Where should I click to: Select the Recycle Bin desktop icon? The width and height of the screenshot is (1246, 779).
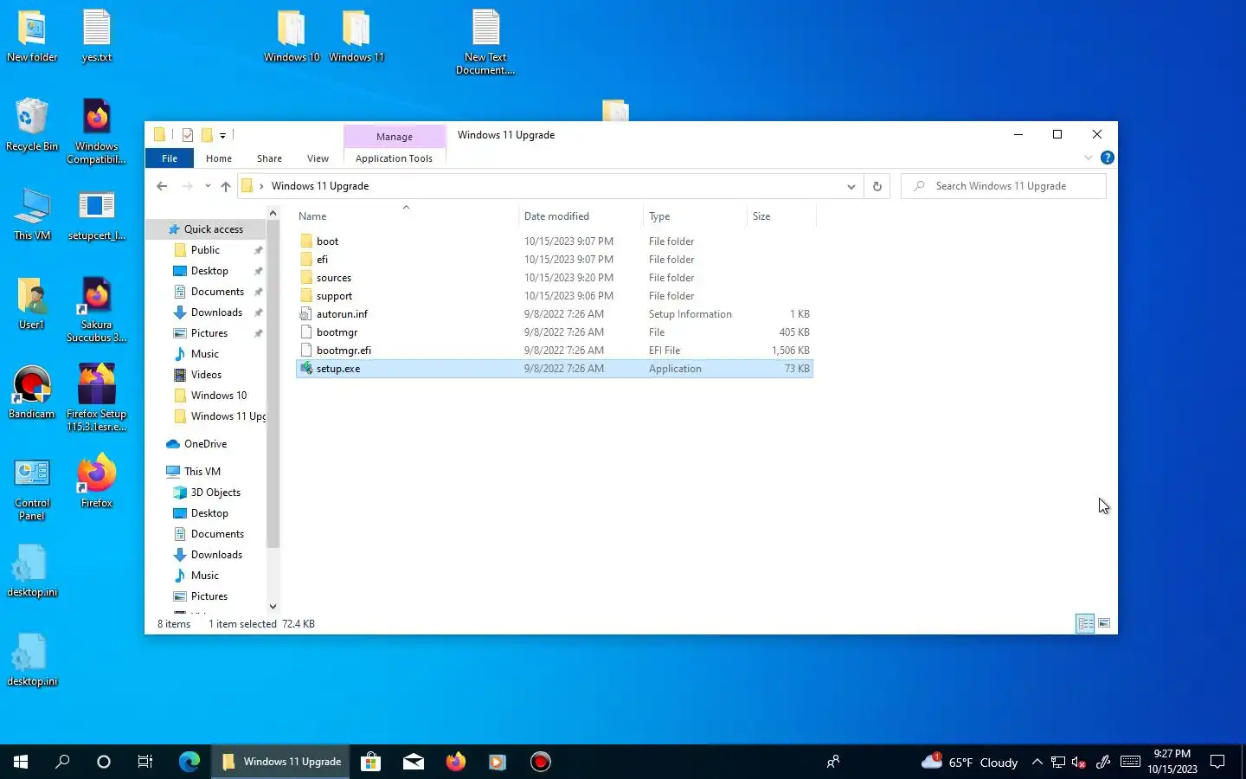click(x=32, y=126)
